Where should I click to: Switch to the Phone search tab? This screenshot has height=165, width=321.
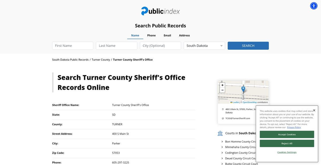coord(151,35)
